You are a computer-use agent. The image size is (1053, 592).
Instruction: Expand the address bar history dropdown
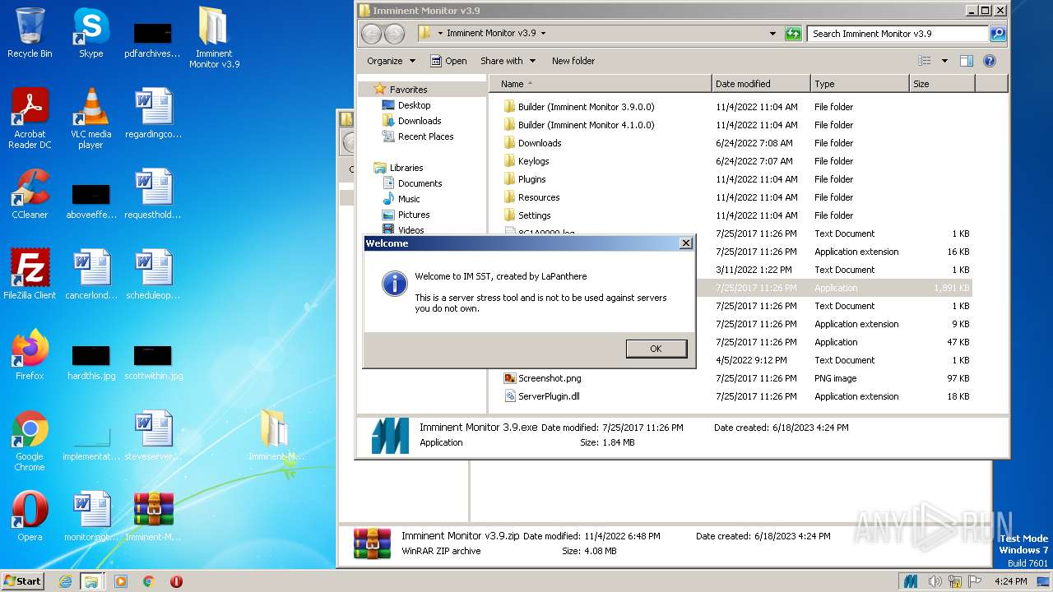[x=772, y=34]
